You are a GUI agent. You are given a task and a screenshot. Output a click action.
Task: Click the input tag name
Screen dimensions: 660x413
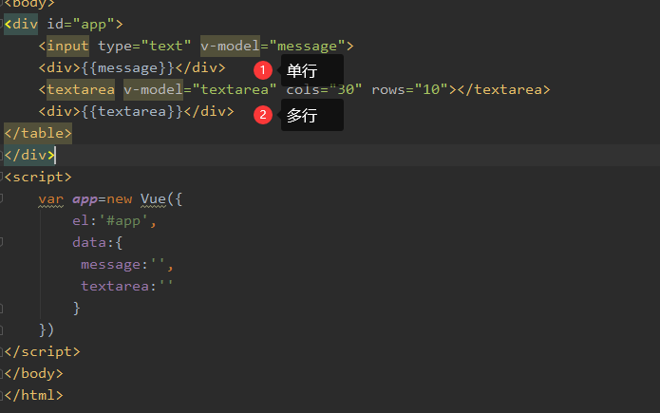pyautogui.click(x=67, y=46)
